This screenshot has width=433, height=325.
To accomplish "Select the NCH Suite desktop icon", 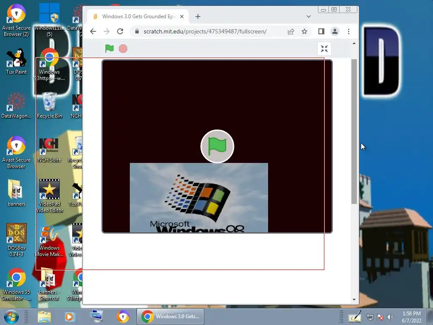I will click(49, 150).
